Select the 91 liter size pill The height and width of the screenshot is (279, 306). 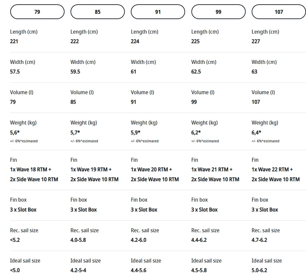coord(158,12)
